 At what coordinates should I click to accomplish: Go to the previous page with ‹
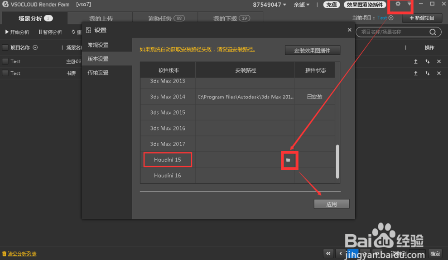tap(341, 253)
